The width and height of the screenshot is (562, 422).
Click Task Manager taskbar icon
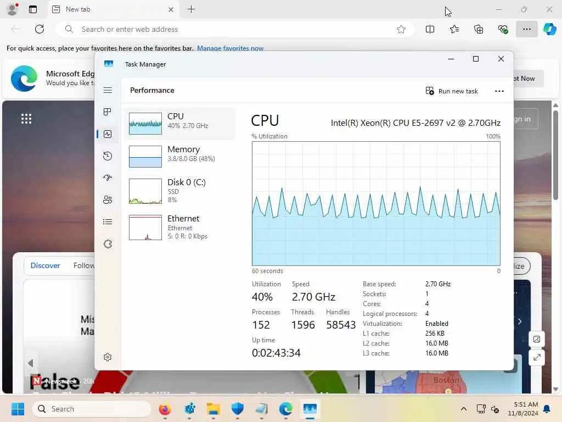(x=310, y=409)
